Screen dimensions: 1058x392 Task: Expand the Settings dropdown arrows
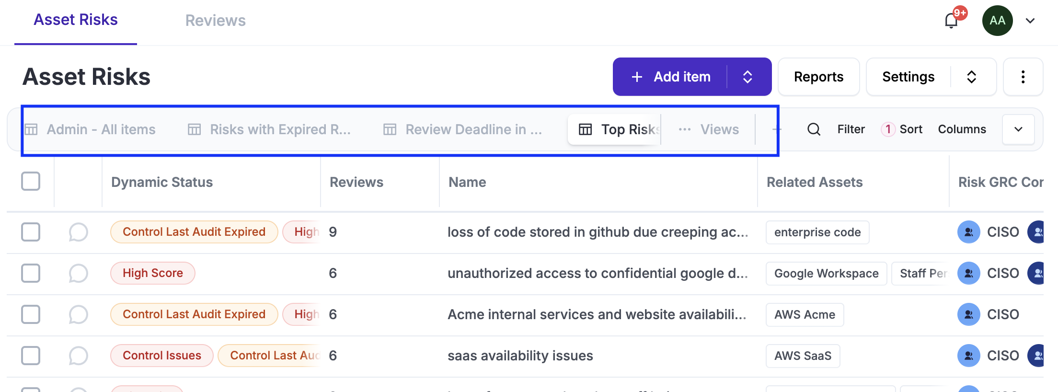pos(971,77)
